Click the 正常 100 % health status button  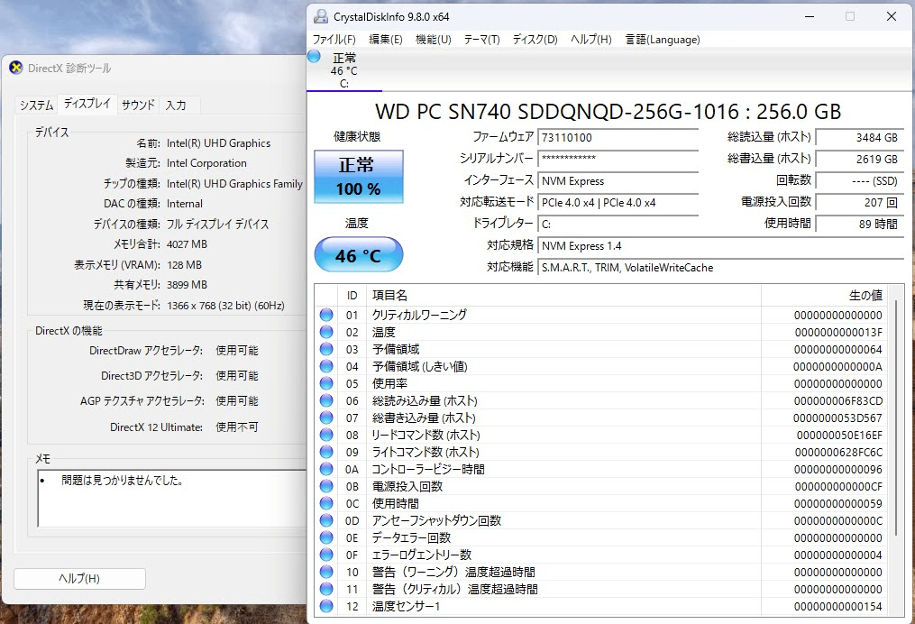358,176
